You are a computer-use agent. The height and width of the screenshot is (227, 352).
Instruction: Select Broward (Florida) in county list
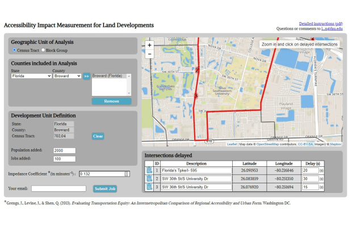click(x=109, y=76)
